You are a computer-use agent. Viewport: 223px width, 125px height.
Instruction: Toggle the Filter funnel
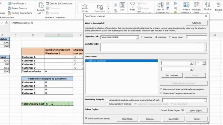point(132,7)
